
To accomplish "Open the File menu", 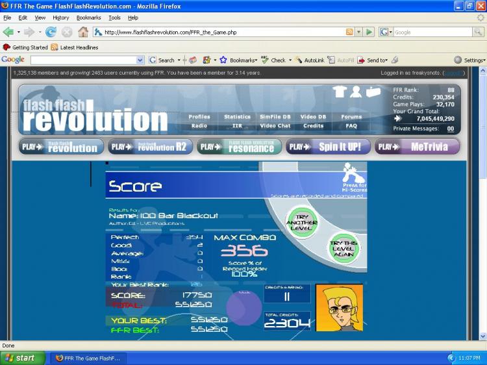I will [7, 18].
